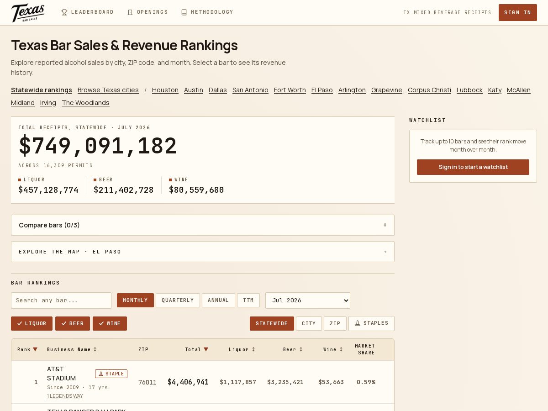Image resolution: width=548 pixels, height=411 pixels.
Task: Go to Corpus Christi city rankings
Action: coord(429,90)
